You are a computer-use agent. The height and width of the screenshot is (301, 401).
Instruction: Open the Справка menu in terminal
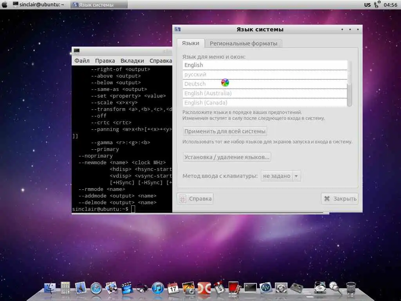(161, 61)
